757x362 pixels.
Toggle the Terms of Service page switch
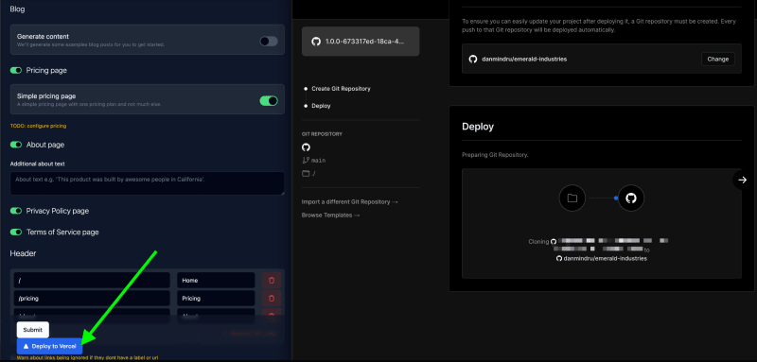(16, 232)
